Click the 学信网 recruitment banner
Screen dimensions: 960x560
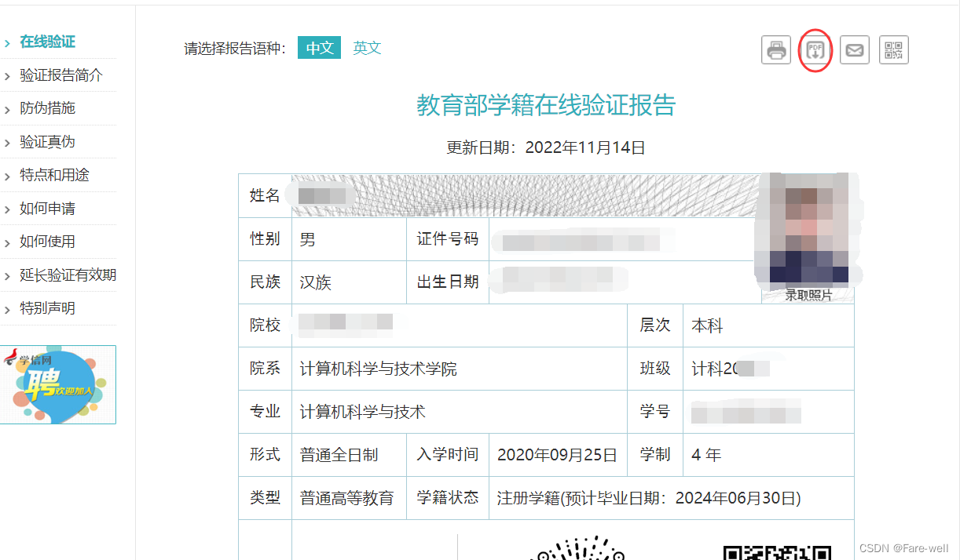coord(57,384)
